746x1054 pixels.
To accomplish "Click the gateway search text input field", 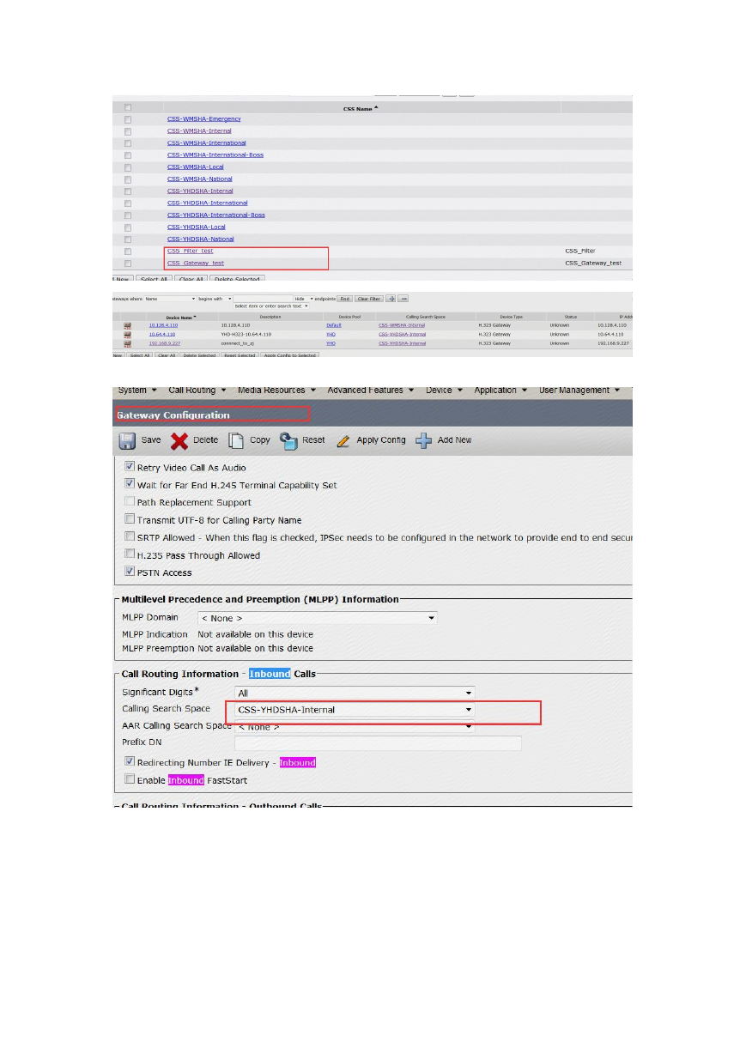I will click(x=264, y=299).
